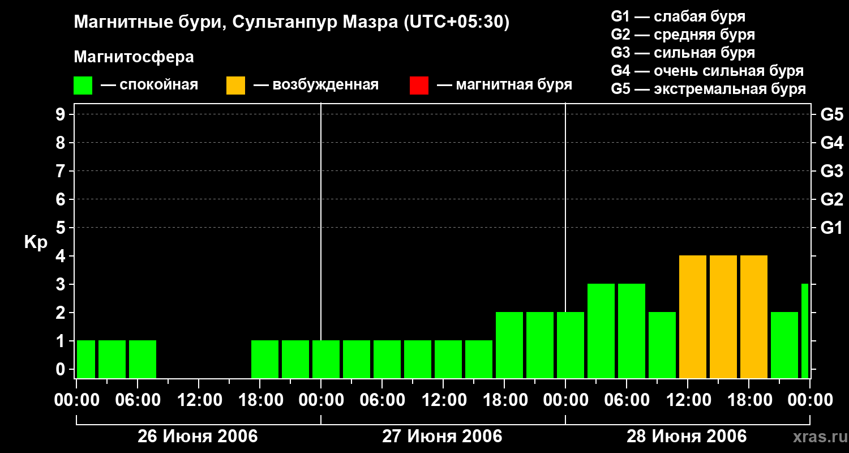The width and height of the screenshot is (849, 453).
Task: Click the '26 Июня 2006' date label
Action: tap(198, 437)
